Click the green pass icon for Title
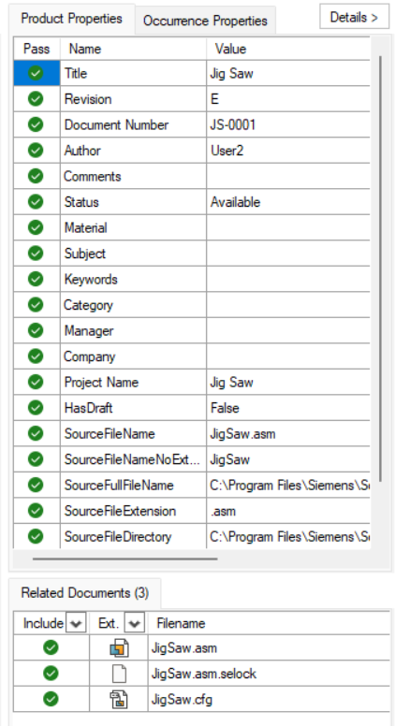The width and height of the screenshot is (395, 726). (36, 73)
